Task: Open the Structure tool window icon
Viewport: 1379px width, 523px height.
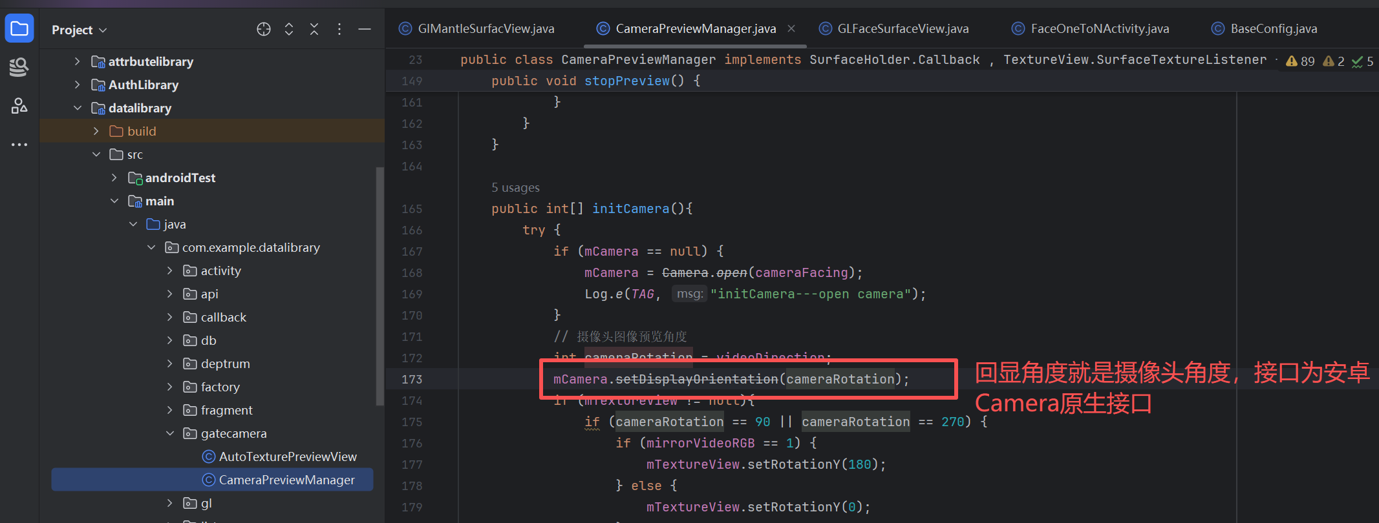Action: [19, 105]
